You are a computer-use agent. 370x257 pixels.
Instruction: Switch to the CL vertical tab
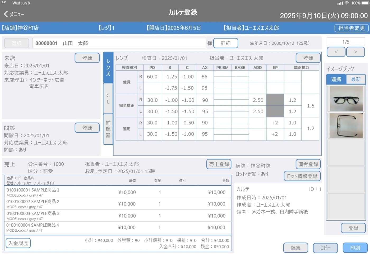[x=108, y=99]
